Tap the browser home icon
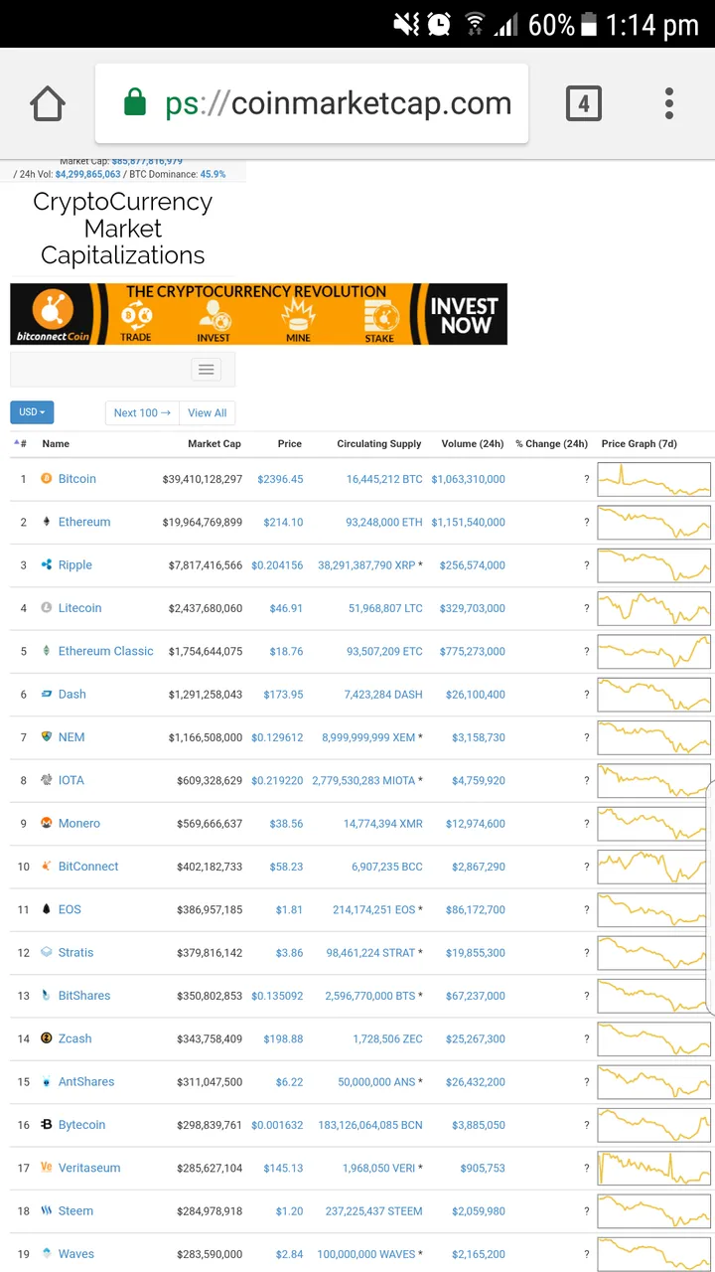This screenshot has height=1272, width=715. pos(48,103)
